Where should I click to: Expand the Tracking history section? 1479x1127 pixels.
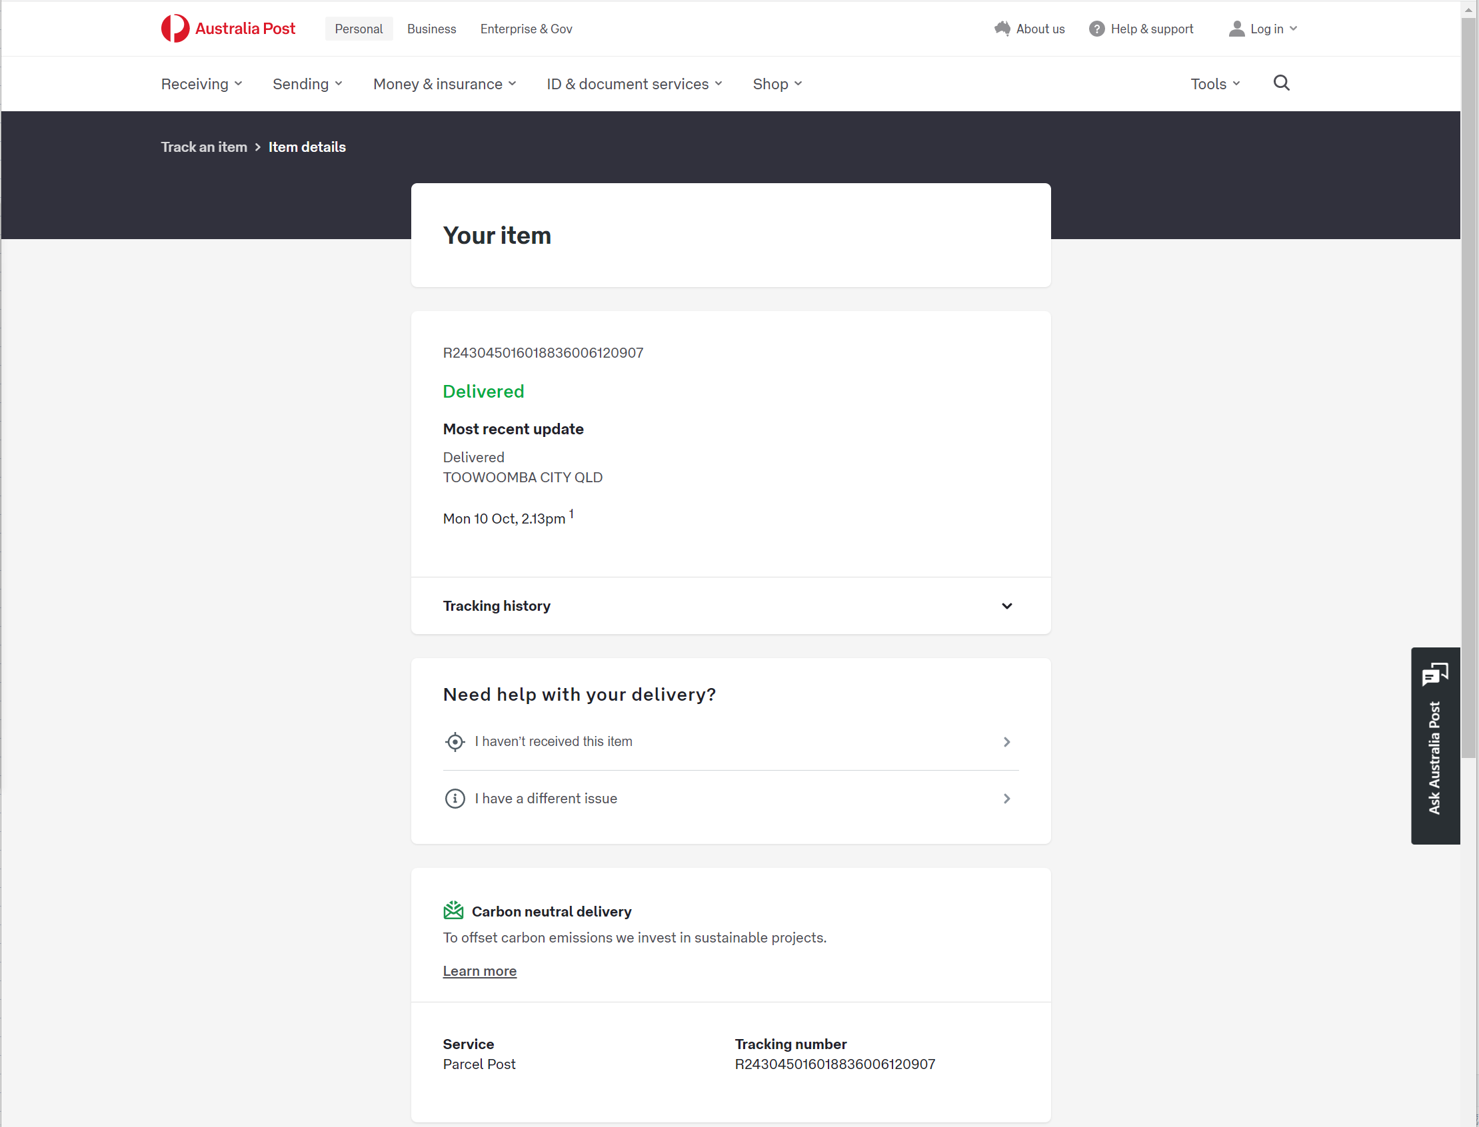(x=731, y=605)
